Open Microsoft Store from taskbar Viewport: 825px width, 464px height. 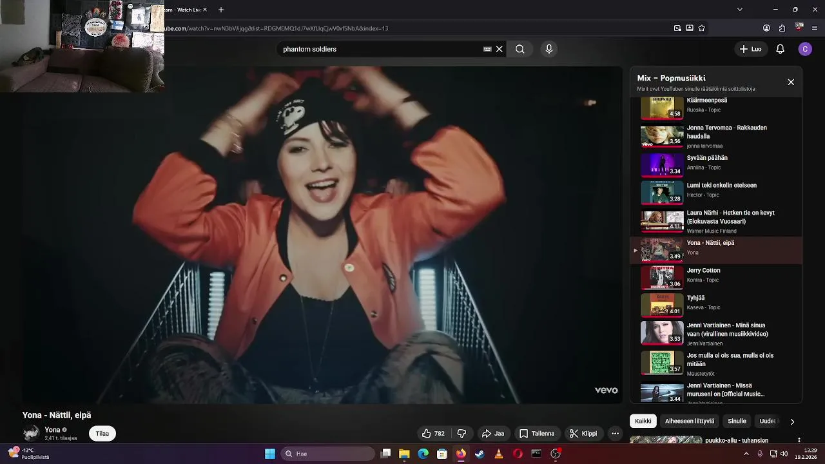[442, 454]
